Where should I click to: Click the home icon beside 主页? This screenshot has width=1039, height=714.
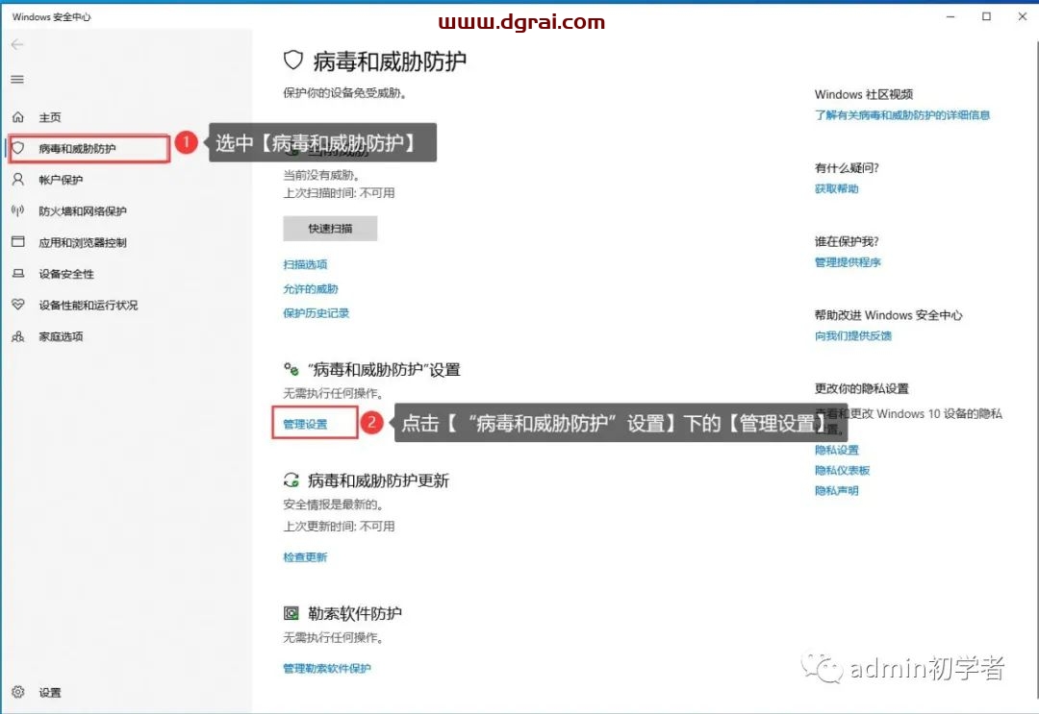(x=18, y=117)
